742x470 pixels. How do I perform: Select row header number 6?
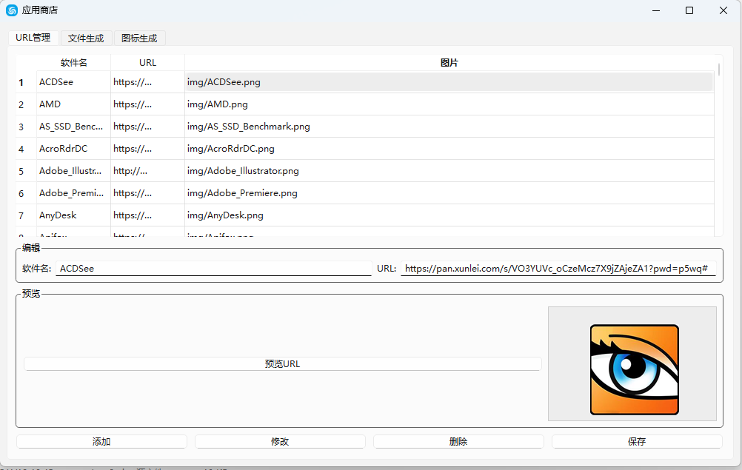[x=26, y=193]
